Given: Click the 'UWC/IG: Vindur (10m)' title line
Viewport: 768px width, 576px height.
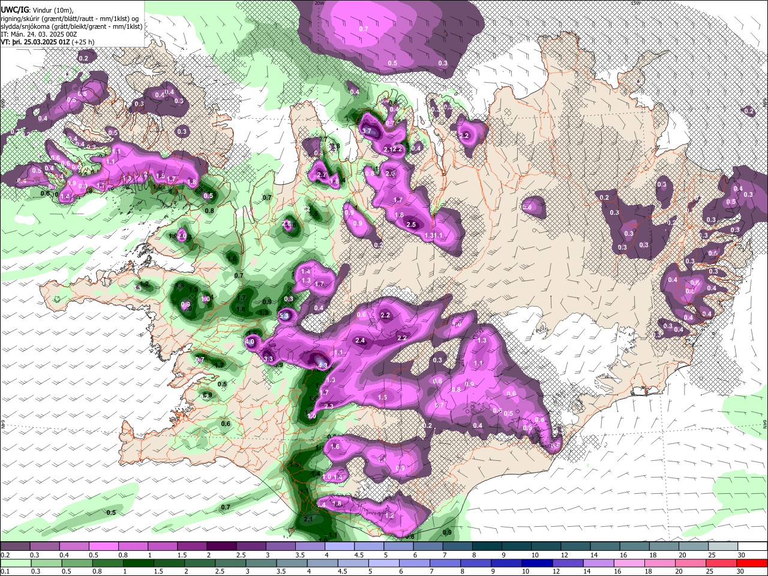Looking at the screenshot, I should pyautogui.click(x=37, y=10).
